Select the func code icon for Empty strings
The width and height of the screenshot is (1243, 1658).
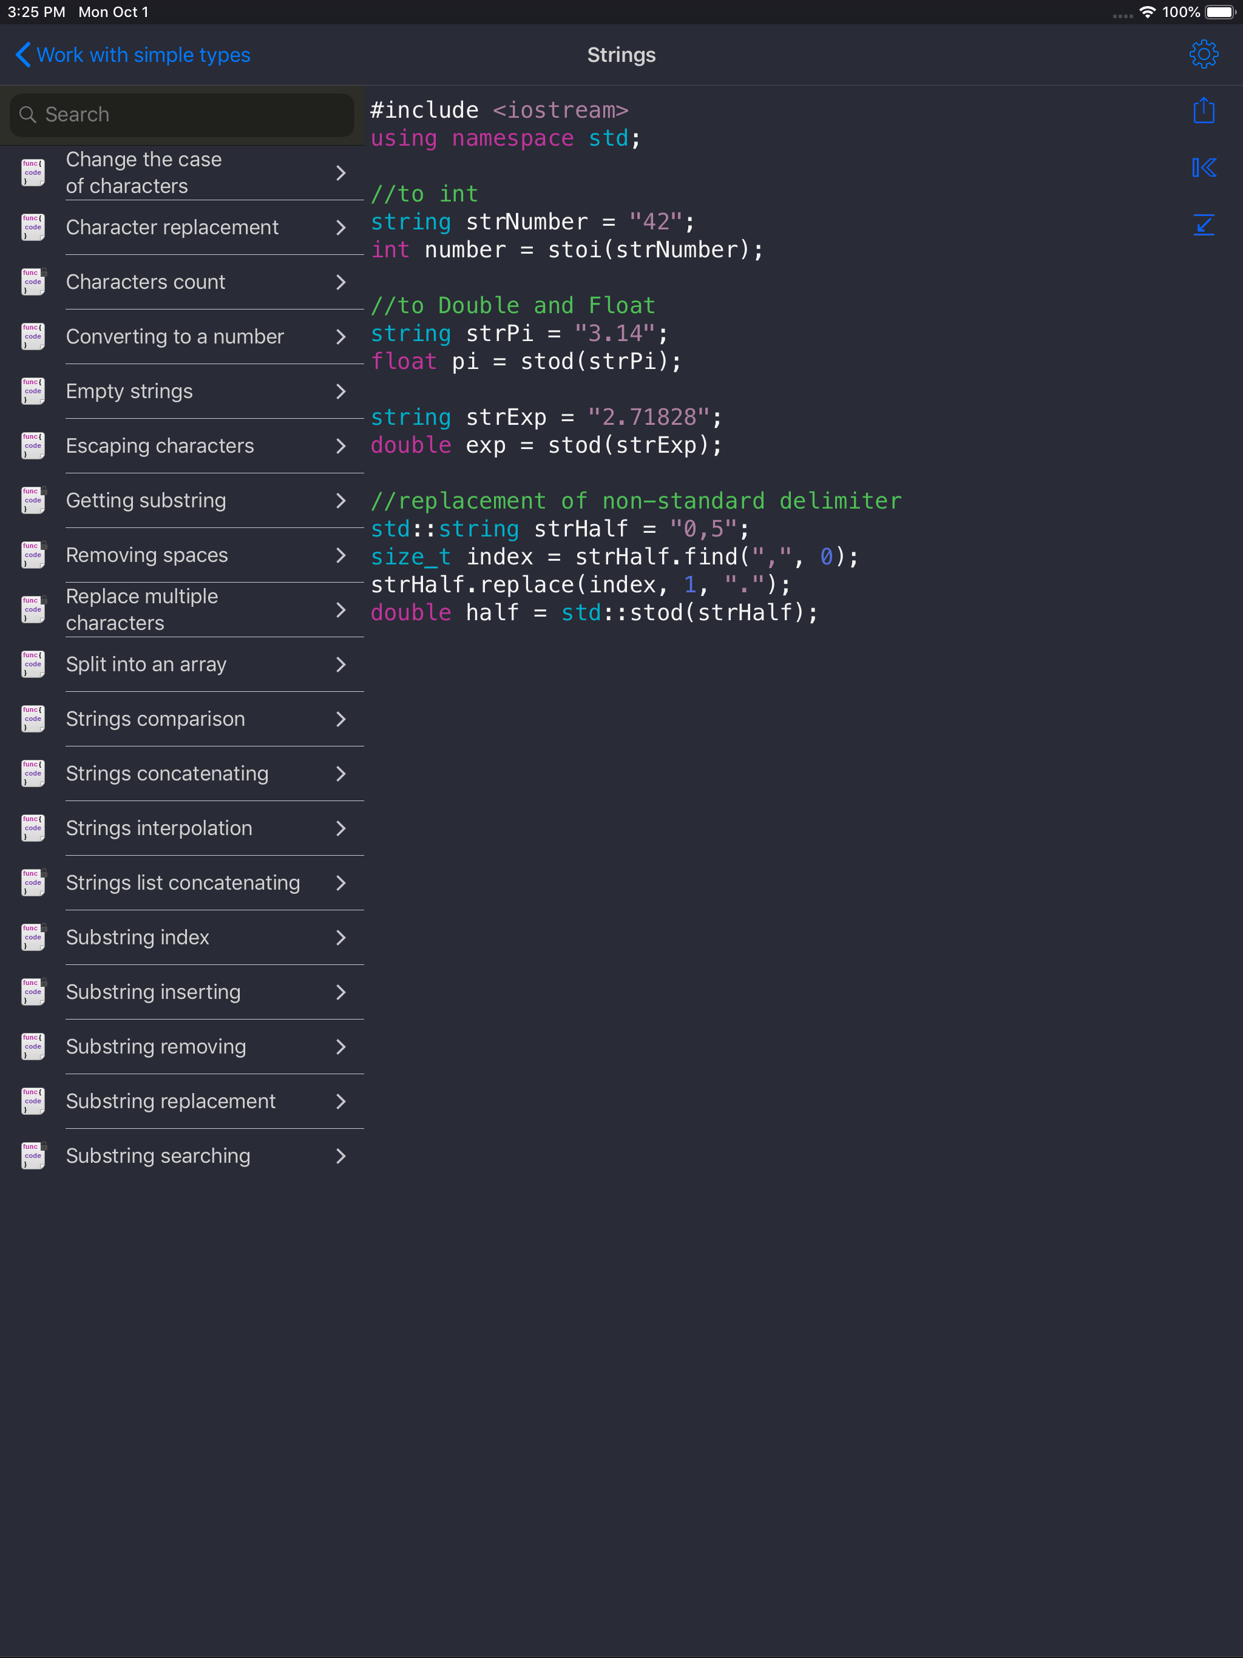click(32, 390)
